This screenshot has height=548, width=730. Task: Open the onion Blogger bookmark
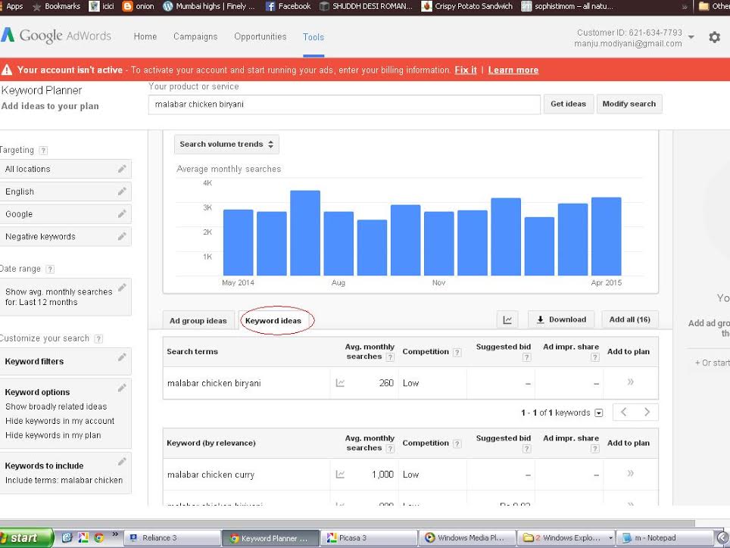click(138, 7)
